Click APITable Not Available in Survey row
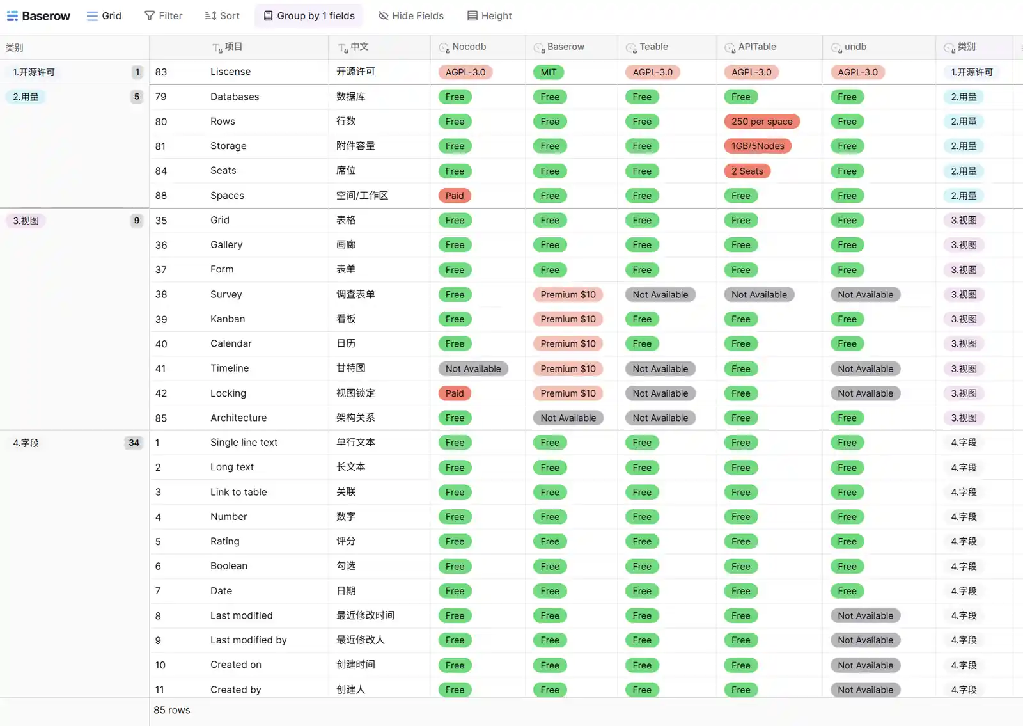The image size is (1023, 726). point(759,294)
